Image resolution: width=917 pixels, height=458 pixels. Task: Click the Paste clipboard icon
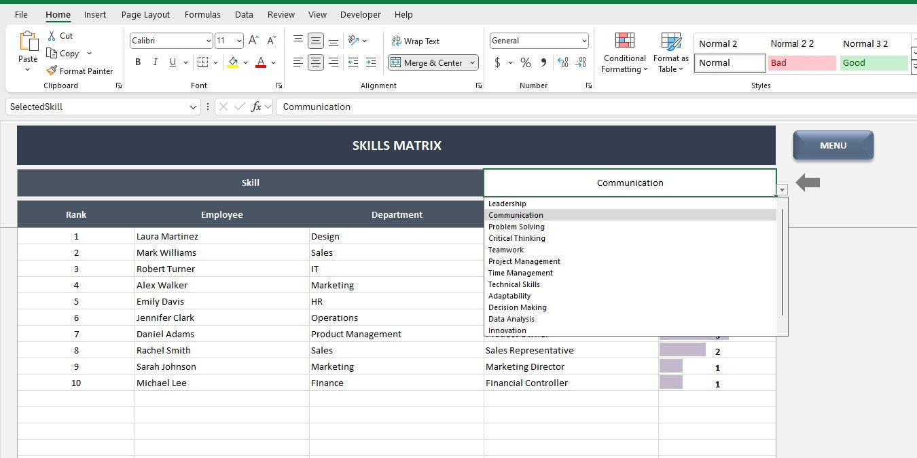[x=28, y=42]
